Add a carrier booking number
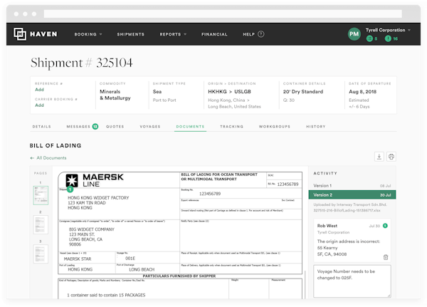 [39, 105]
